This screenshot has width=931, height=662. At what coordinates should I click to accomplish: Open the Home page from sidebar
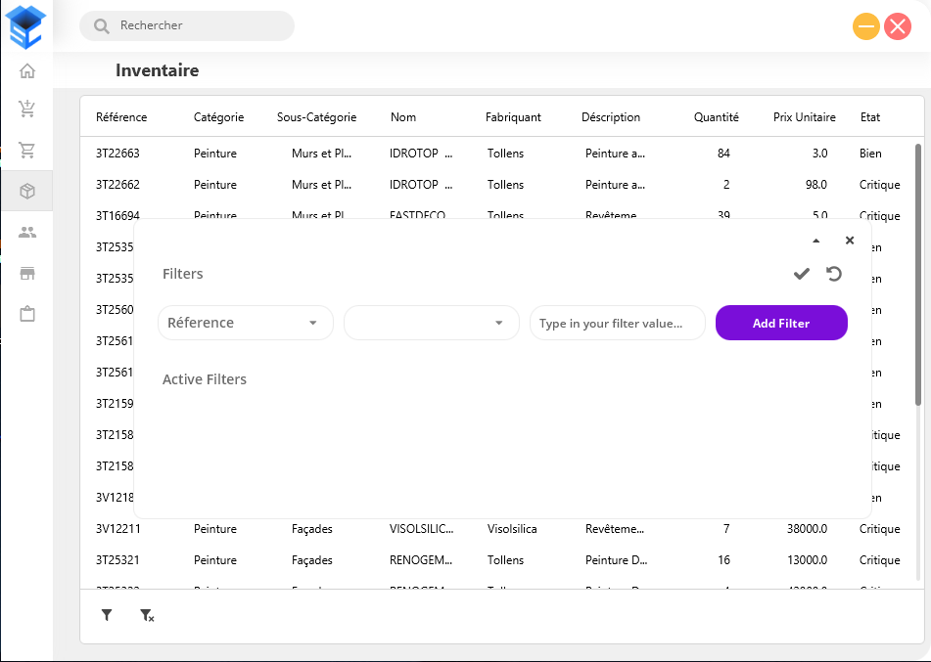point(27,70)
